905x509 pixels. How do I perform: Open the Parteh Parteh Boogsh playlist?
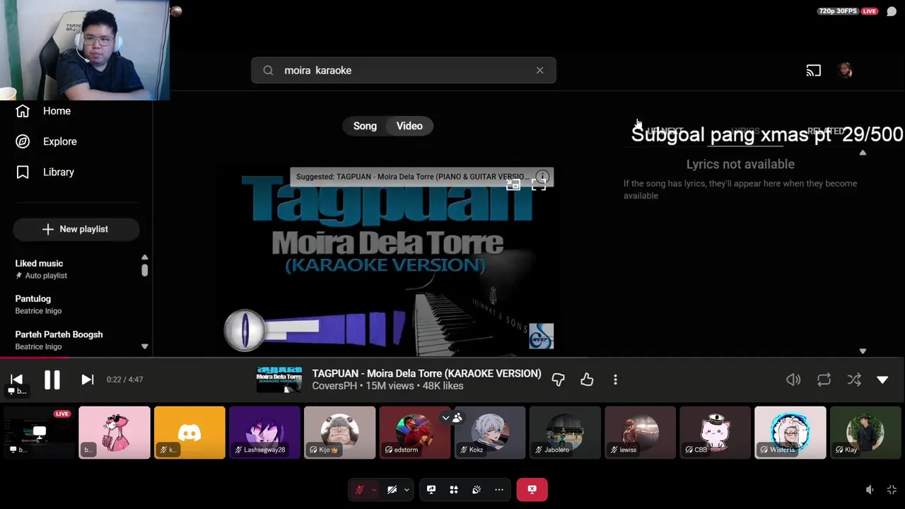click(59, 339)
